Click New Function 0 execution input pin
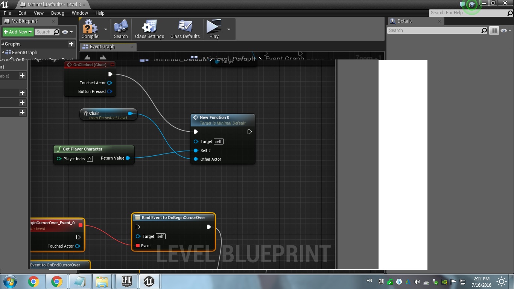The width and height of the screenshot is (514, 289). tap(196, 132)
